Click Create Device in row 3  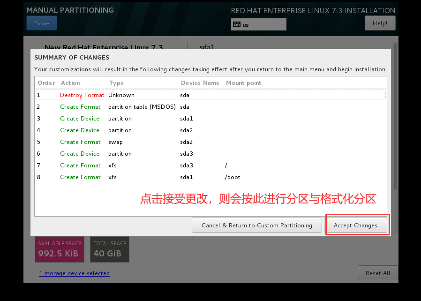pos(80,119)
